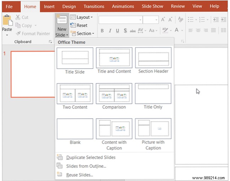Center the paragraph text
Image resolution: width=230 pixels, height=181 pixels.
(x=198, y=30)
